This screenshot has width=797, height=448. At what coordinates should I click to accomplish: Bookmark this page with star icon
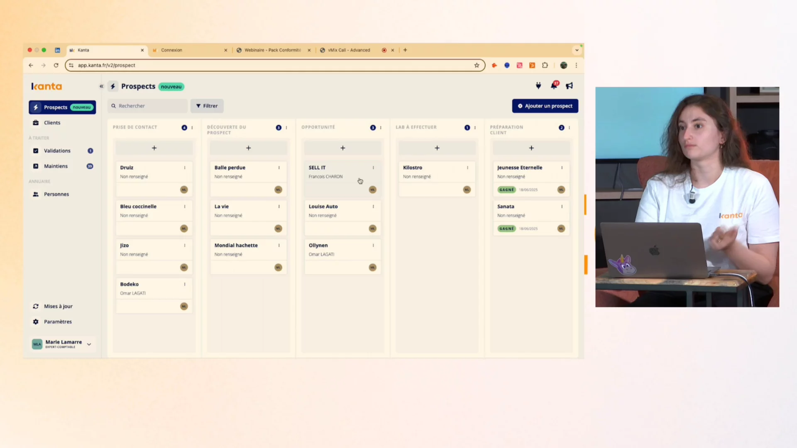477,65
